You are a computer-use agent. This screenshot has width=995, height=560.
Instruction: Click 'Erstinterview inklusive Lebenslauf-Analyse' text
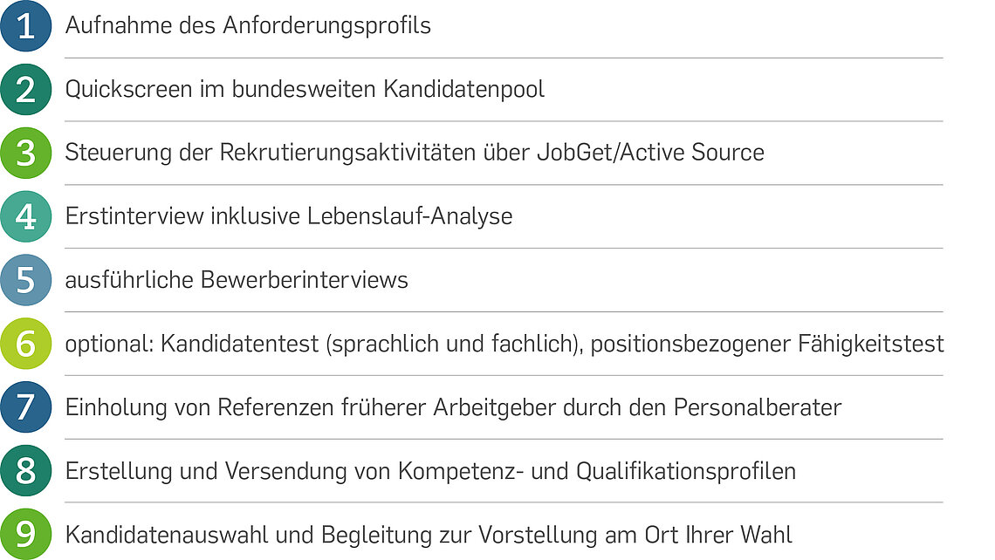[x=289, y=216]
